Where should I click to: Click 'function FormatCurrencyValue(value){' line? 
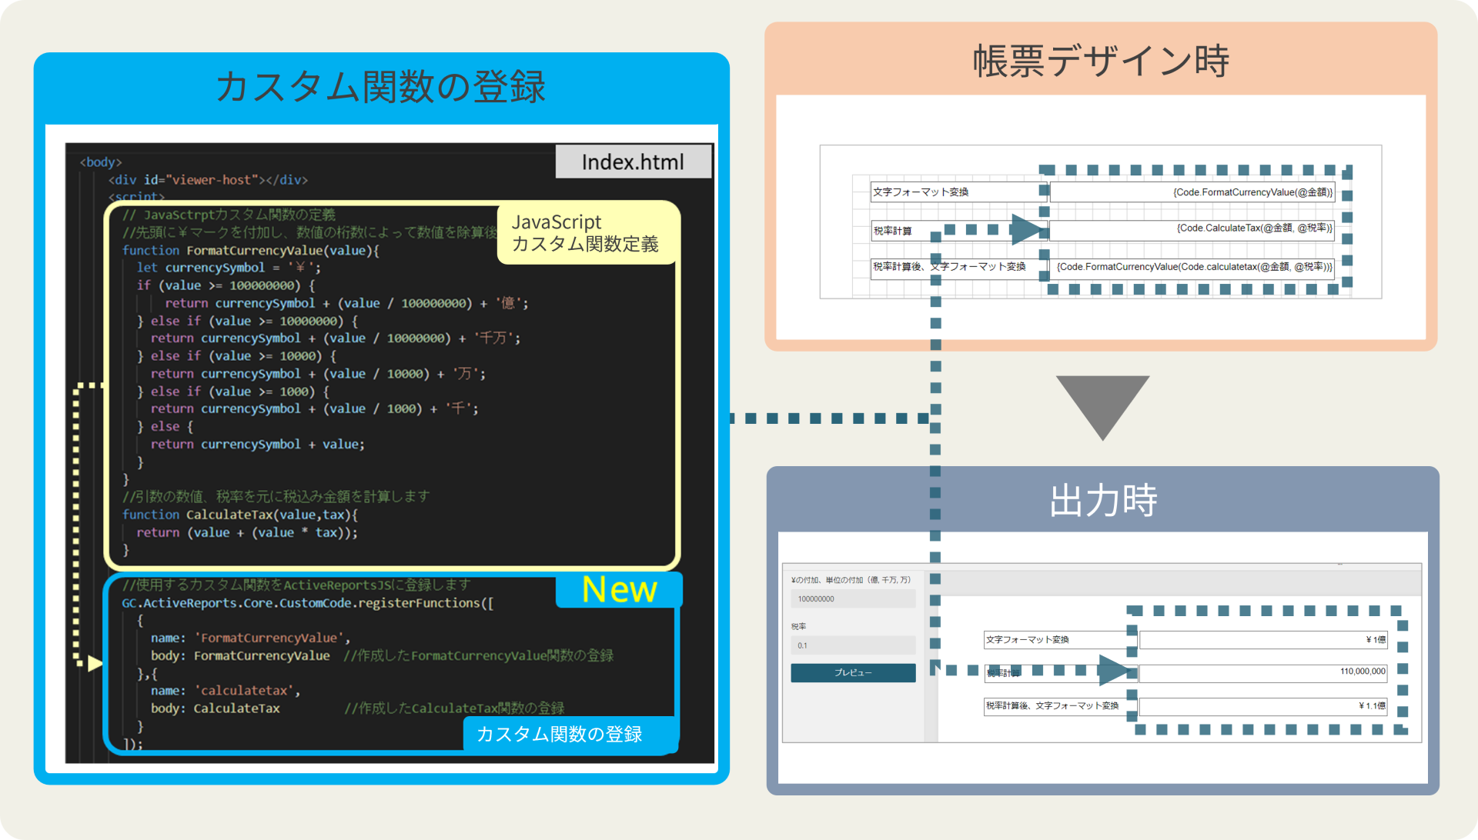pyautogui.click(x=251, y=251)
